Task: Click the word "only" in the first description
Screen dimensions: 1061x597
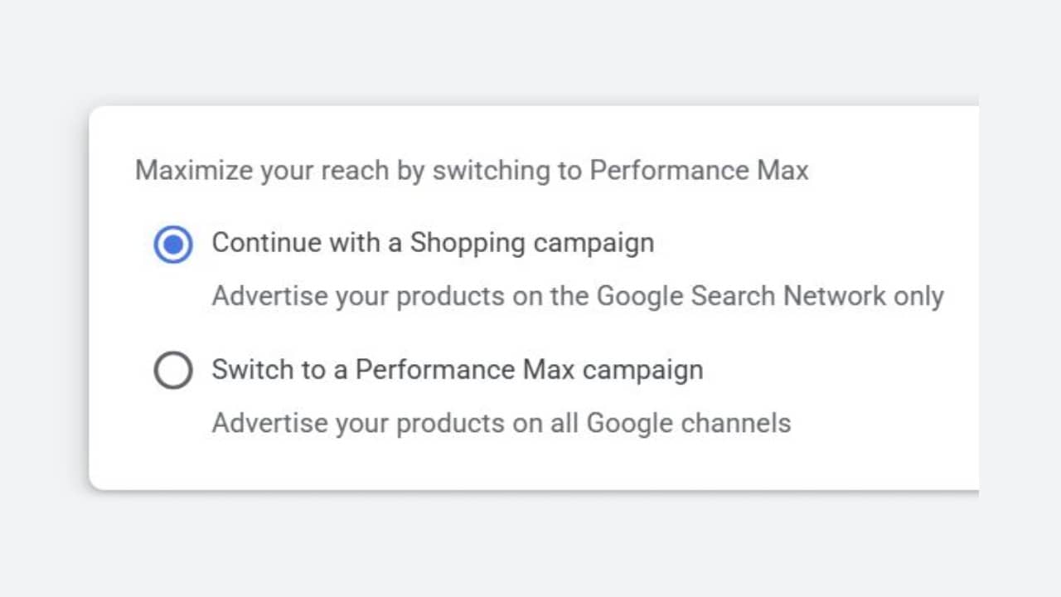Action: (918, 297)
